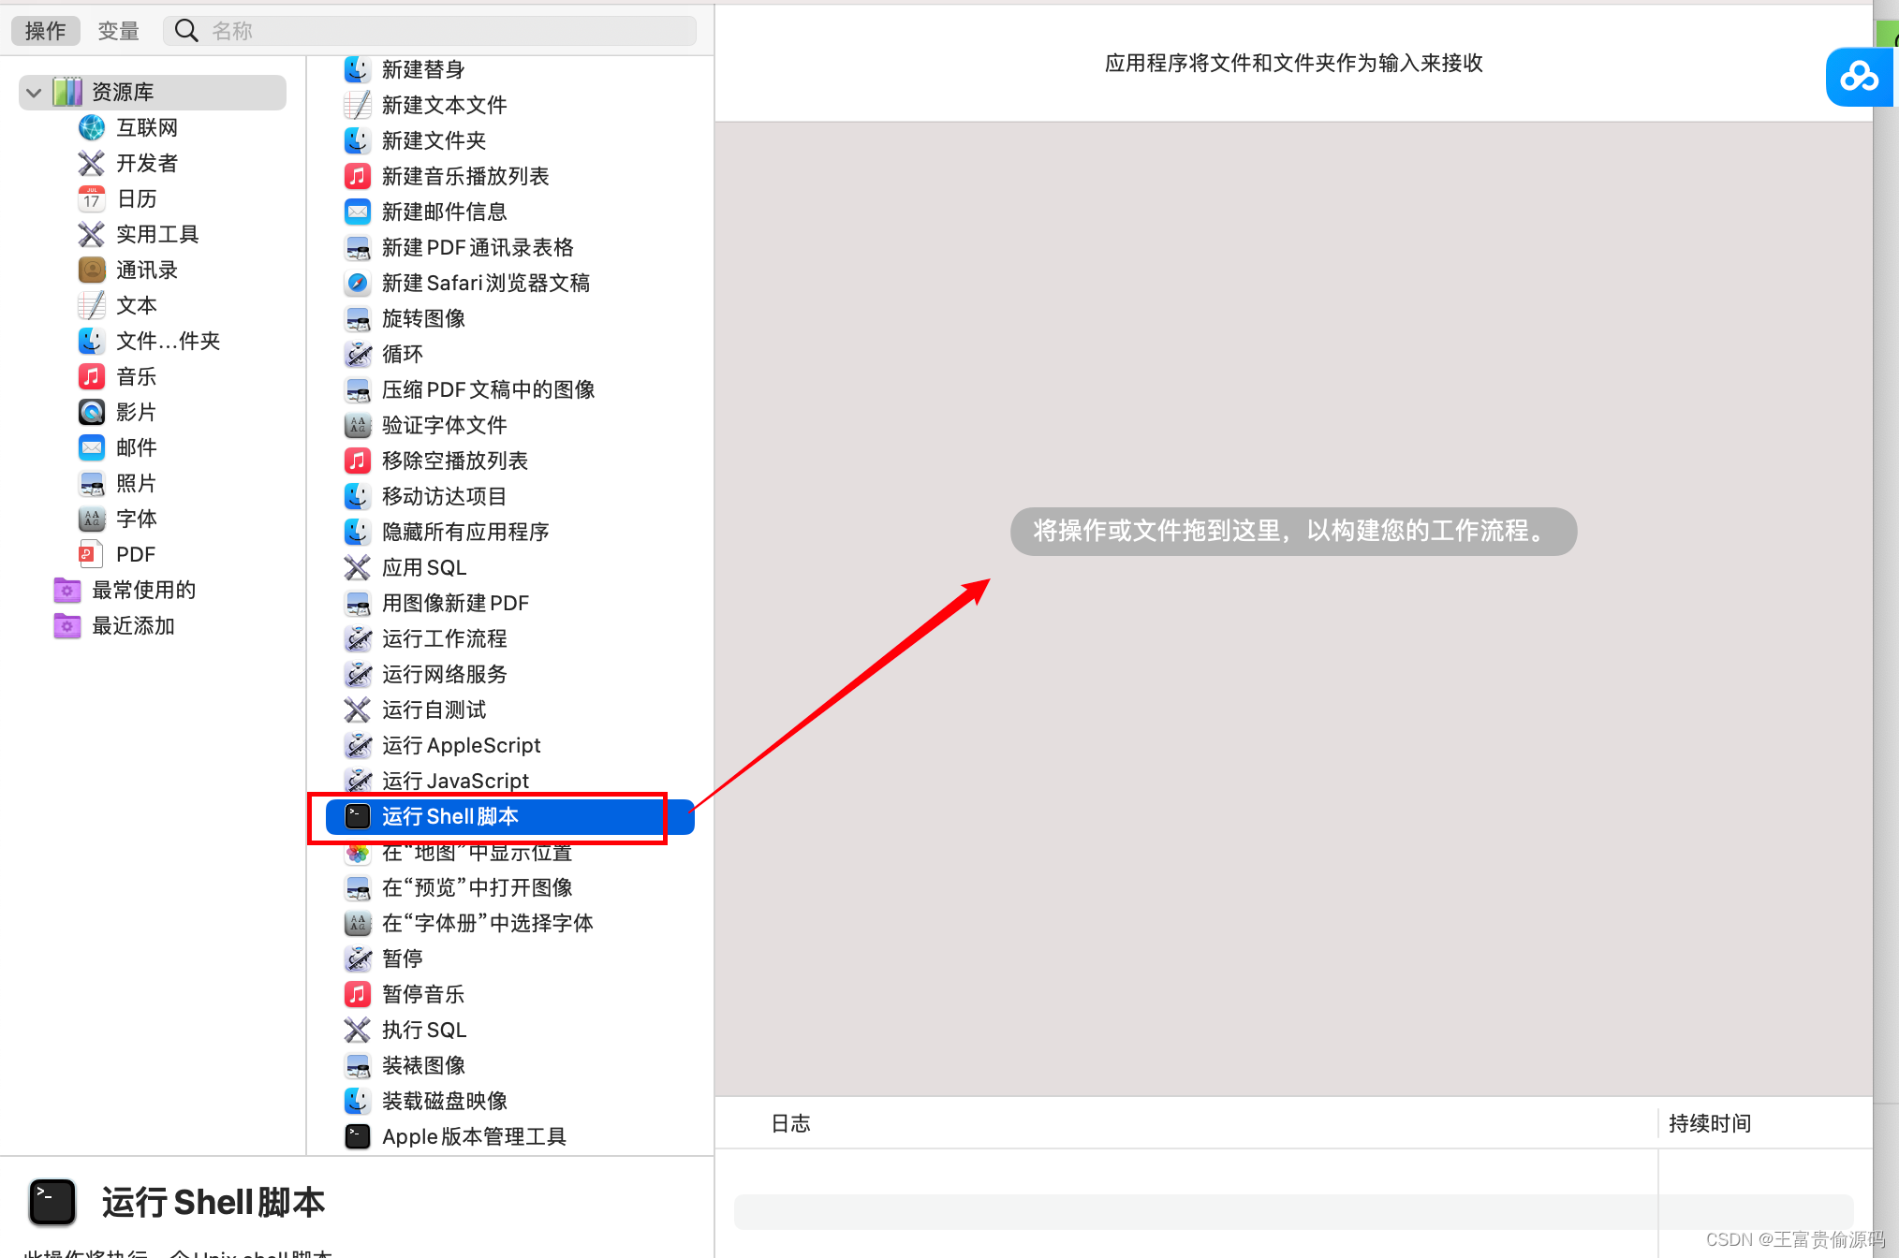Select the 文本 category icon
This screenshot has width=1899, height=1258.
pyautogui.click(x=92, y=305)
